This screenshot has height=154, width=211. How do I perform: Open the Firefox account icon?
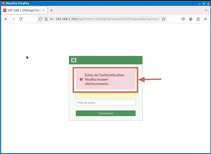point(190,19)
